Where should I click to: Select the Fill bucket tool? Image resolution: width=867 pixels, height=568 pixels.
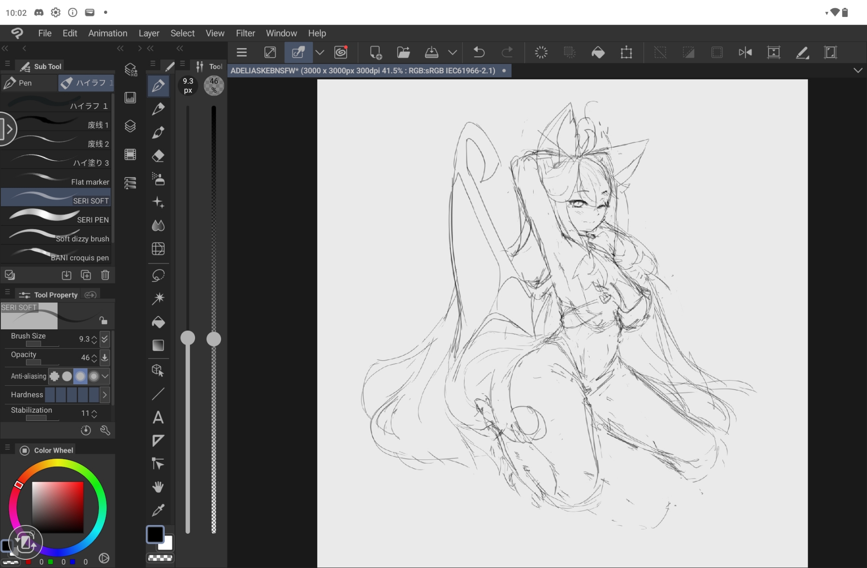158,322
